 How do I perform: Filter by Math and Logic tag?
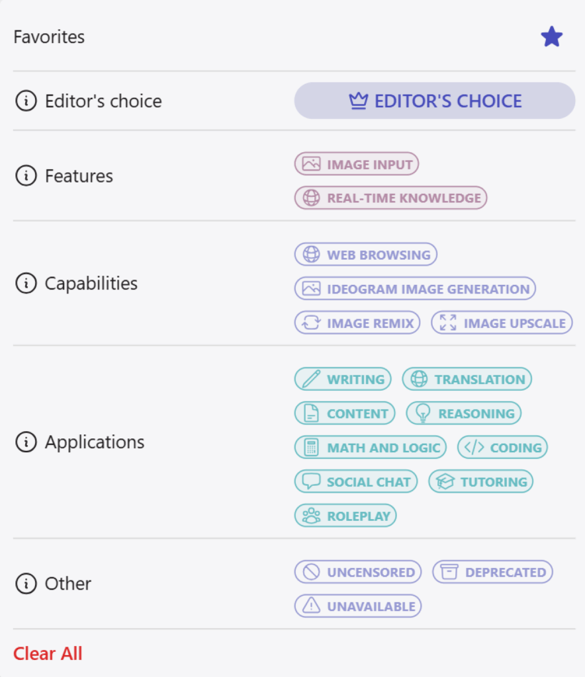point(371,448)
